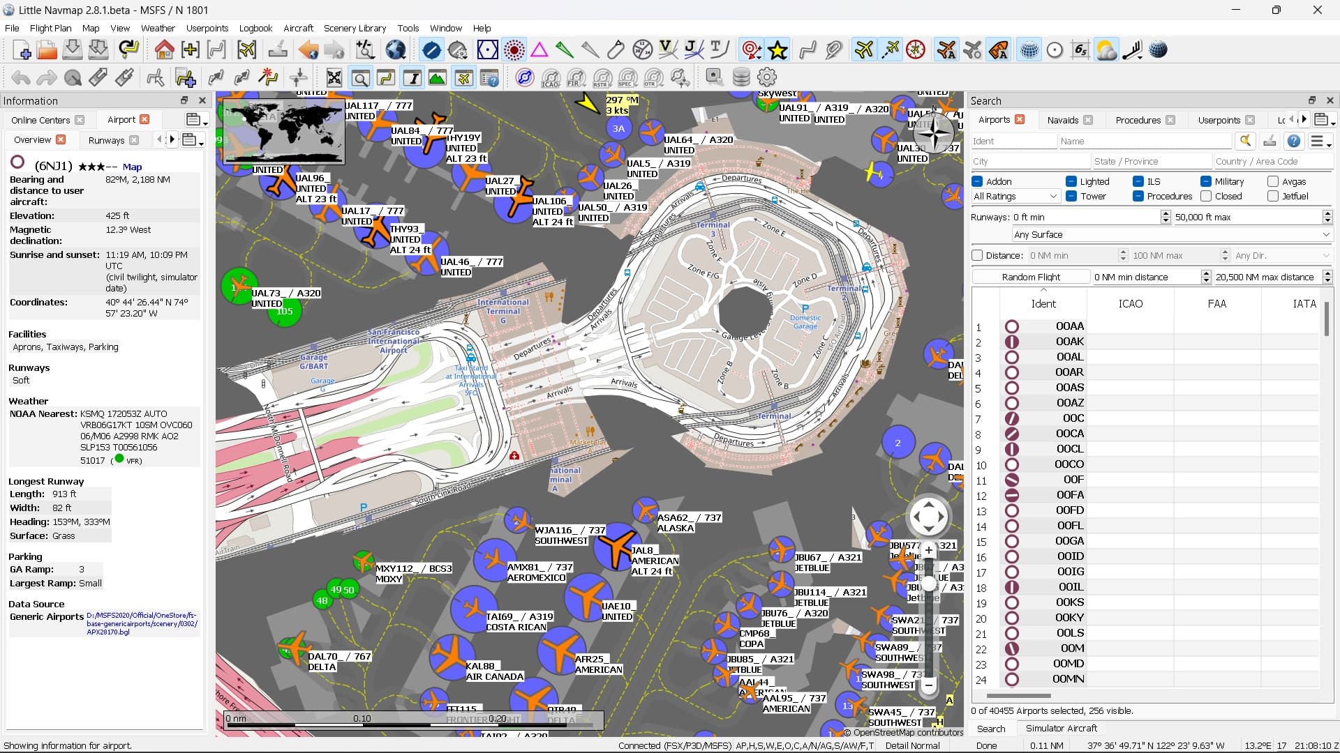Click the Ident search input field
The height and width of the screenshot is (753, 1340).
point(1013,141)
